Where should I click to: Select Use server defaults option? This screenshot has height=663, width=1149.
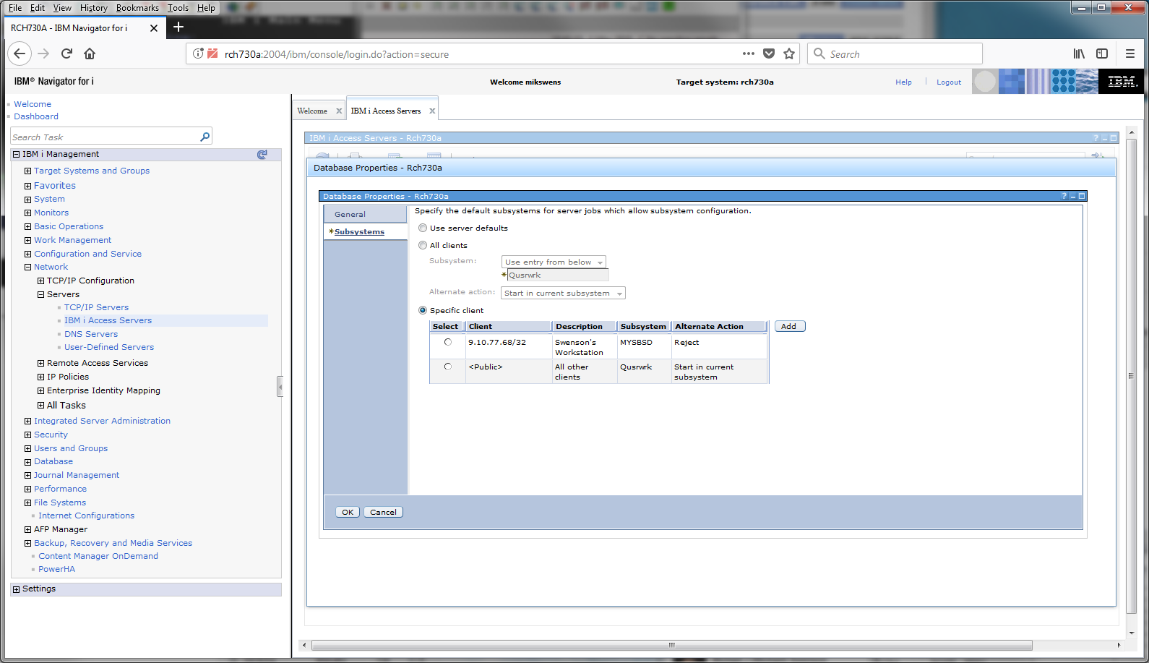(423, 228)
